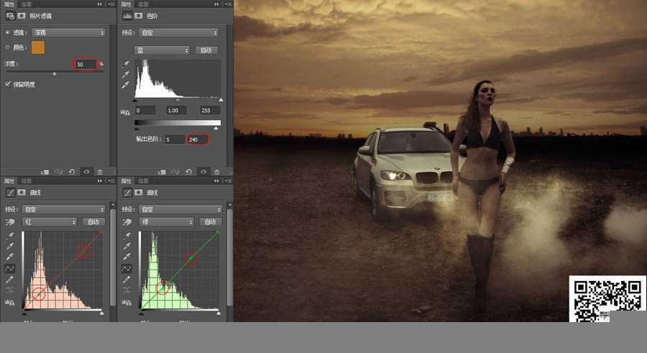Image resolution: width=647 pixels, height=353 pixels.
Task: Pick the Levels black point eyedropper
Action: 125,63
